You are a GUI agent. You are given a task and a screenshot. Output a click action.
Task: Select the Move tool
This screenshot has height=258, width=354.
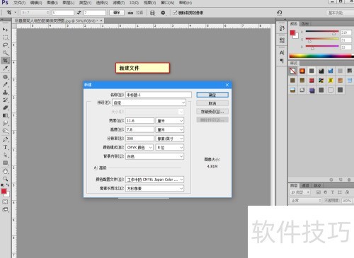pyautogui.click(x=5, y=30)
